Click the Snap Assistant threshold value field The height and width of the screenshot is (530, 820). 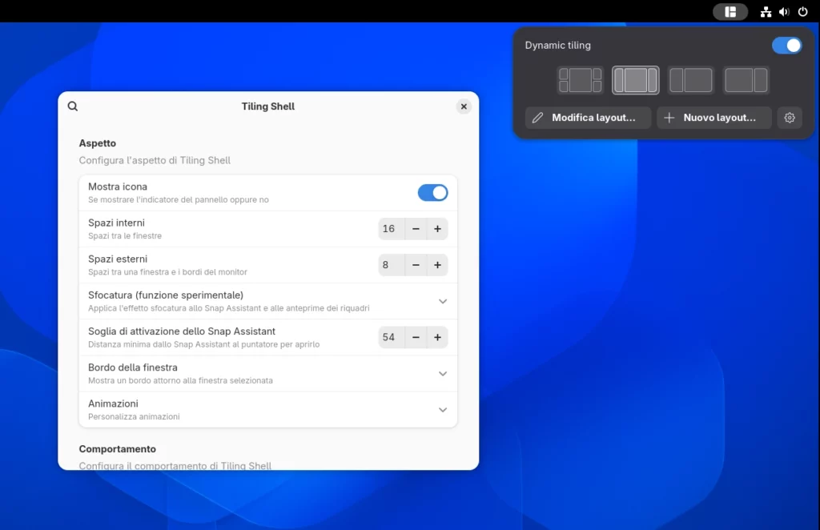point(391,337)
